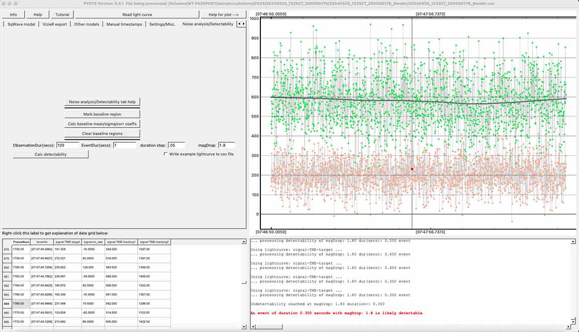
Task: Click the red 'likely detectable' result line
Action: 337,313
